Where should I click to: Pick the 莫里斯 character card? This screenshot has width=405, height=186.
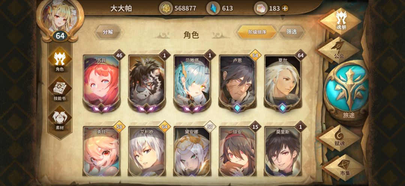[x=283, y=151]
